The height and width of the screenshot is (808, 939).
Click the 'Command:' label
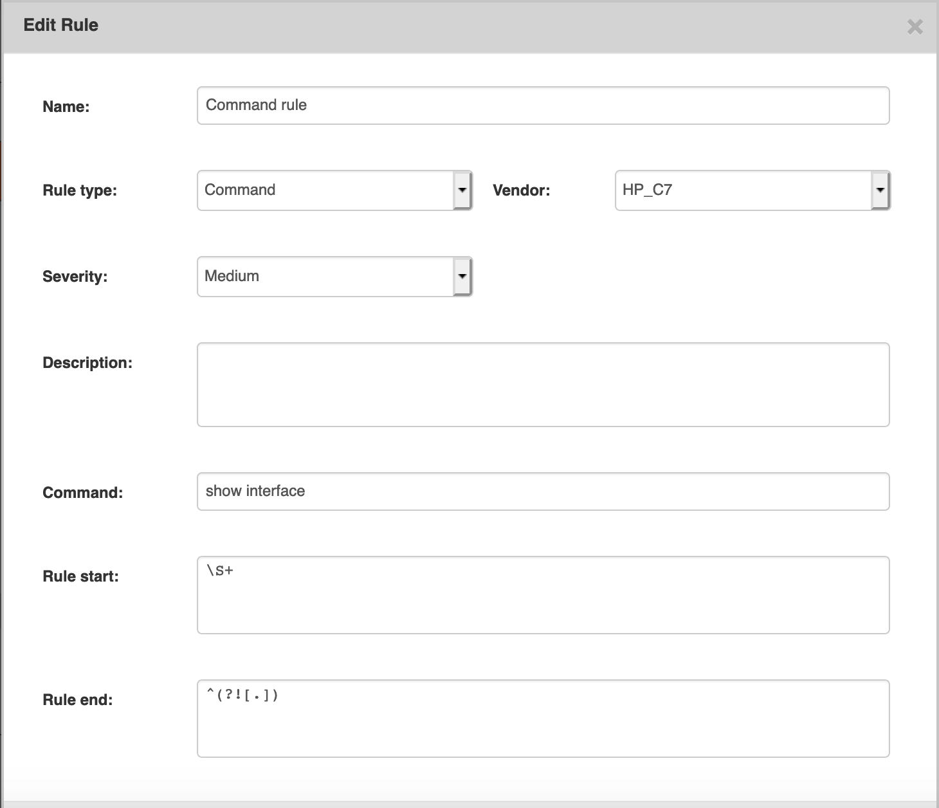82,493
